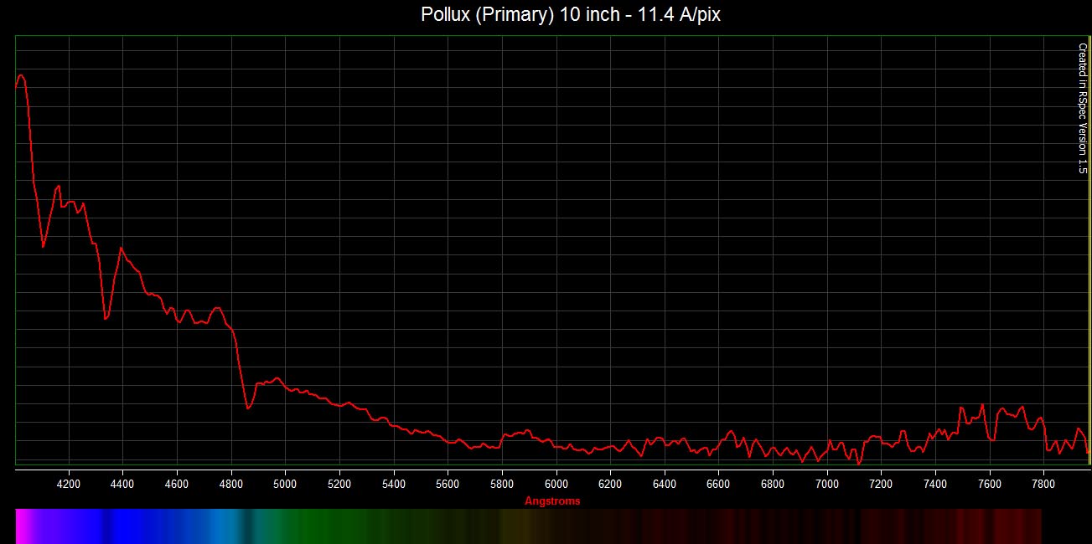The height and width of the screenshot is (544, 1092).
Task: Click the magenta end of the color spectrum strip
Action: pyautogui.click(x=23, y=526)
